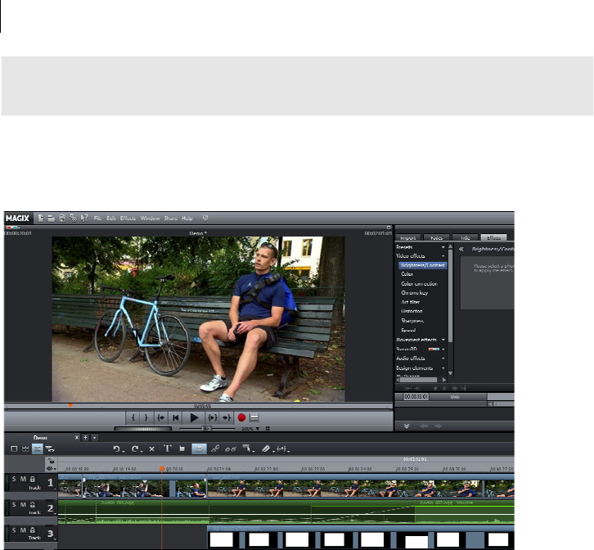Screen dimensions: 594x550
Task: Expand the Audio effects section
Action: [443, 358]
